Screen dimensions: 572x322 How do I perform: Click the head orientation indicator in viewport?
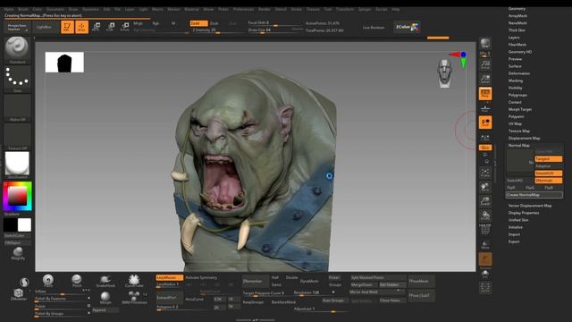[x=445, y=73]
